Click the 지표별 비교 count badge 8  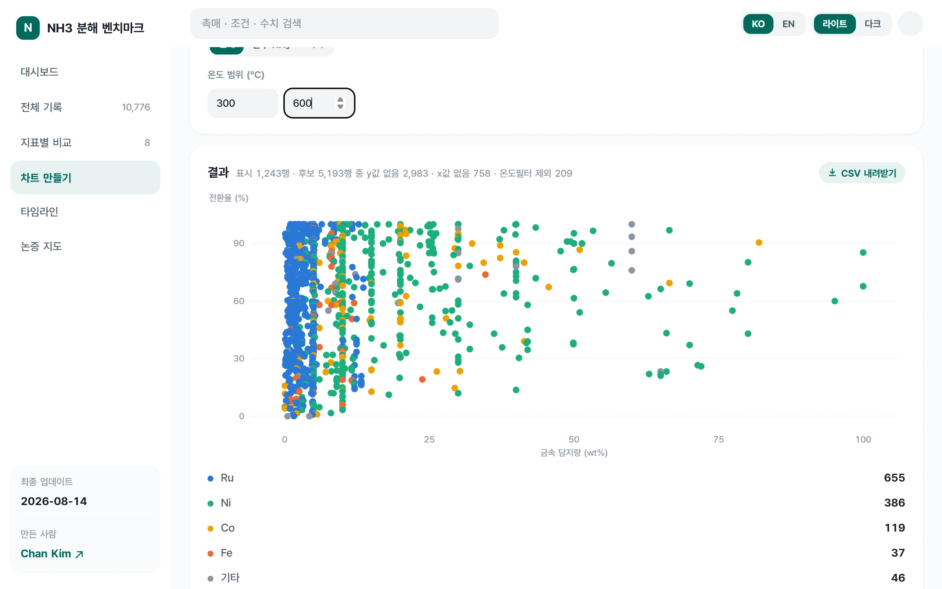pos(147,142)
